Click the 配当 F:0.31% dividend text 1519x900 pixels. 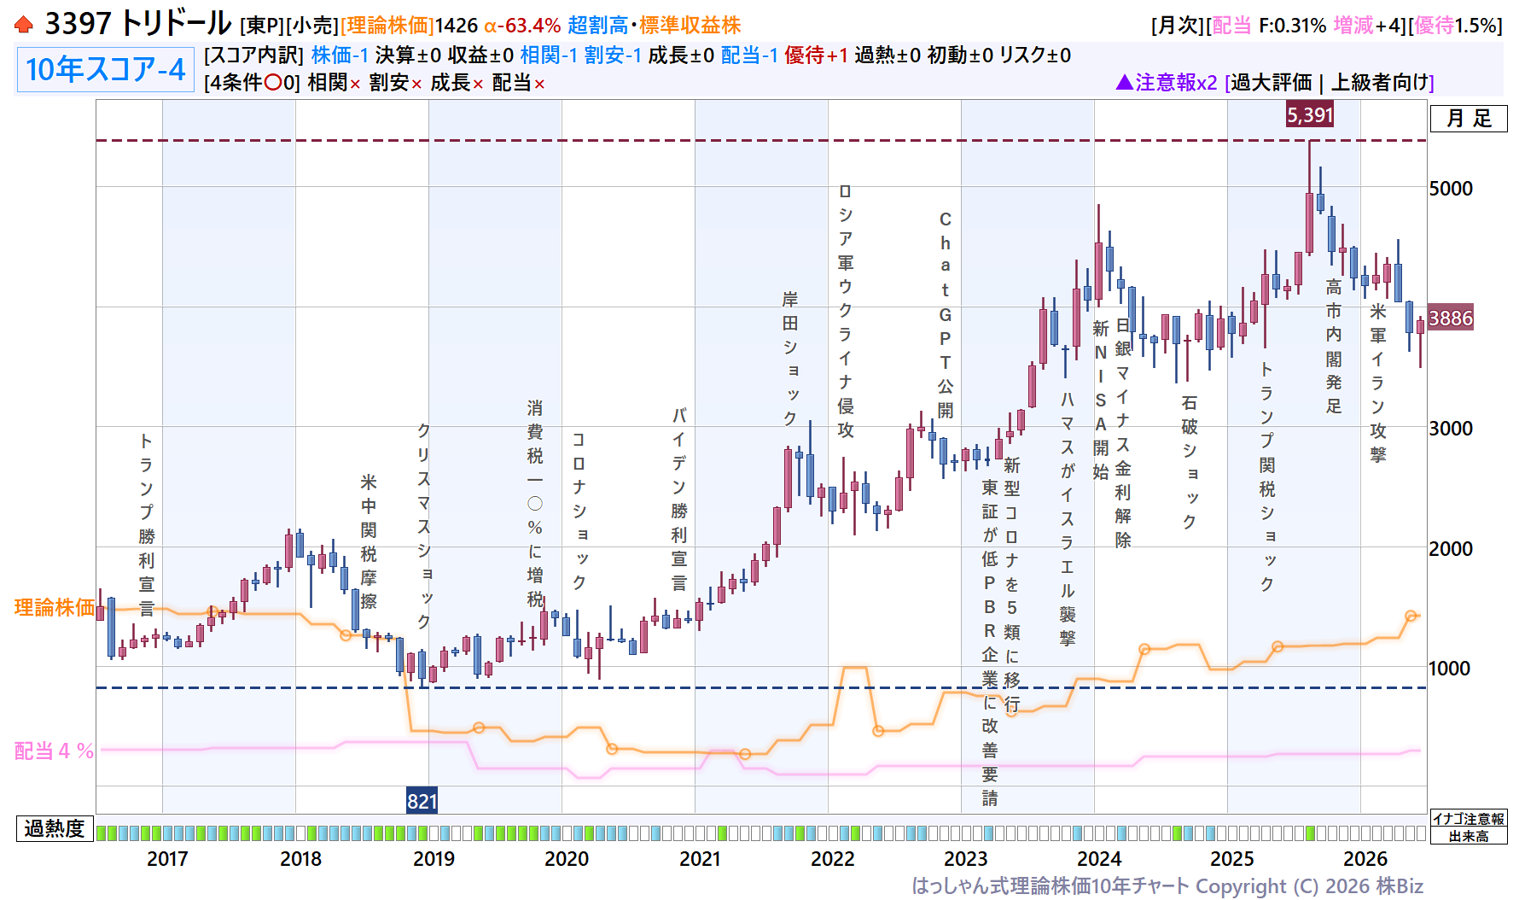coord(1269,26)
